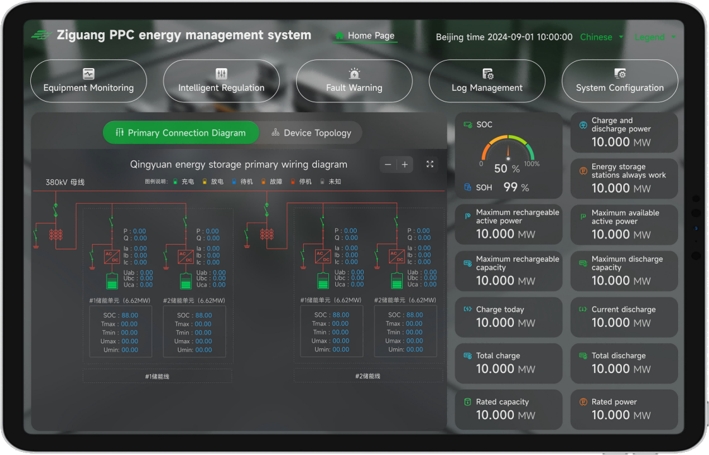Open the Fault Warning page
This screenshot has height=455, width=709.
pyautogui.click(x=354, y=81)
